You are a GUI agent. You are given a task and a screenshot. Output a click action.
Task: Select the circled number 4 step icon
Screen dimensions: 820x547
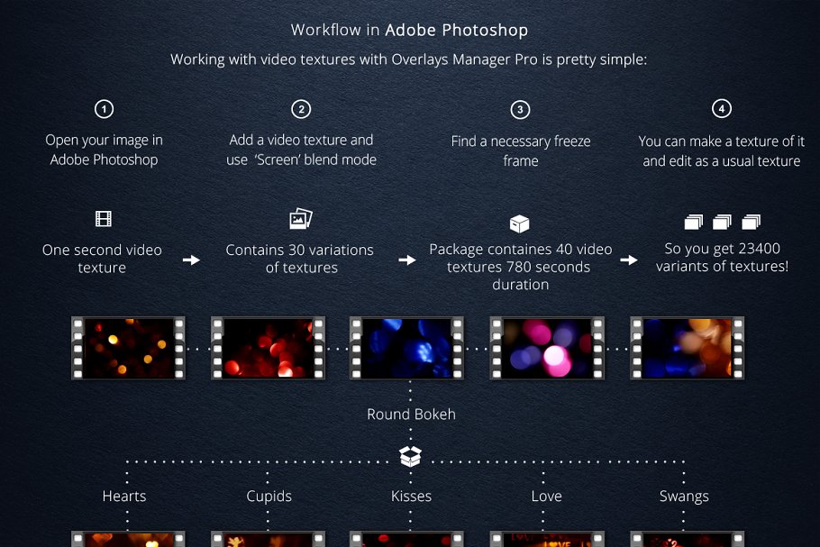(721, 109)
